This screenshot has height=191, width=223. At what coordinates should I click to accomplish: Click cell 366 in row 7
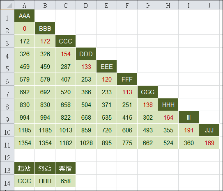click(86, 92)
